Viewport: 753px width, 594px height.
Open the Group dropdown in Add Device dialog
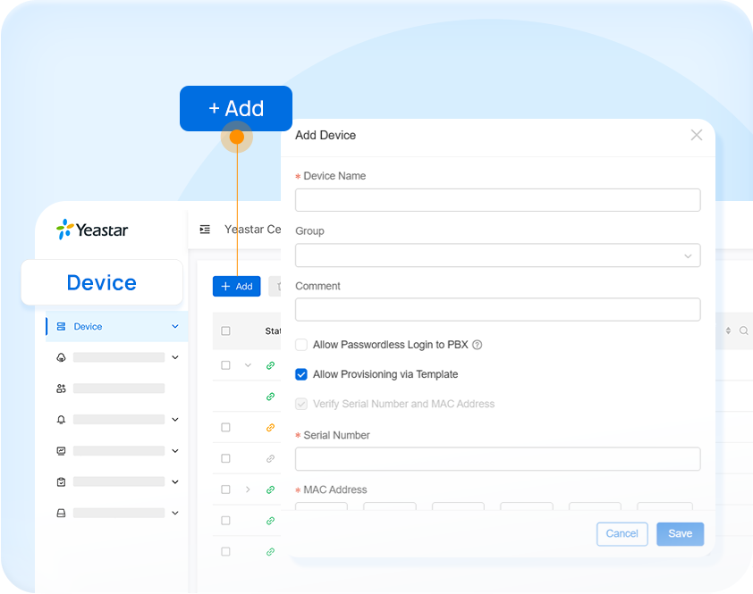click(x=497, y=255)
